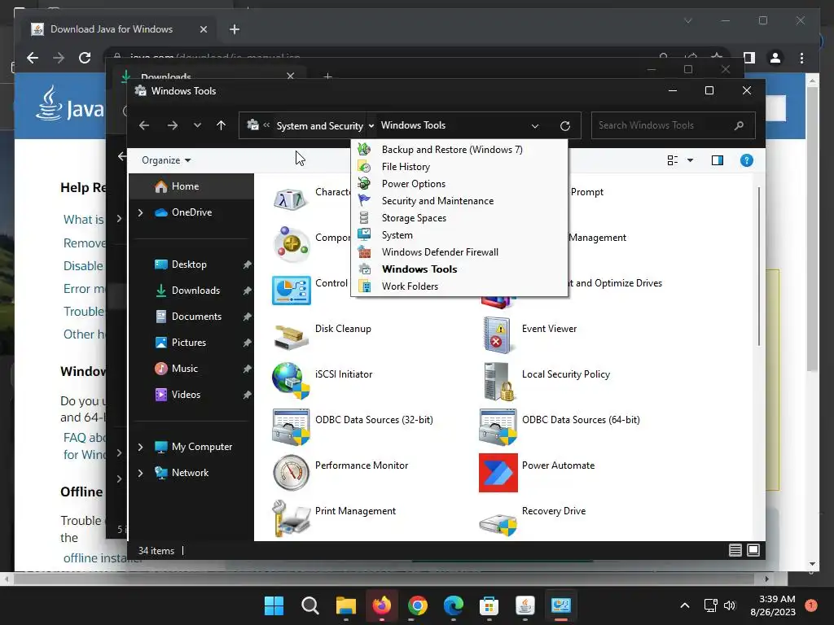Open address bar history dropdown

[535, 126]
